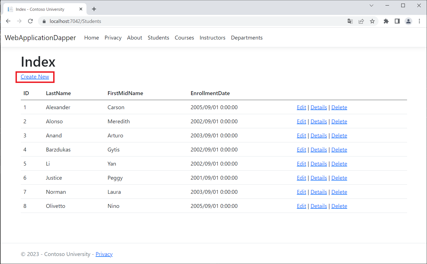Close the Contoso University tab
This screenshot has width=427, height=264.
[x=81, y=9]
